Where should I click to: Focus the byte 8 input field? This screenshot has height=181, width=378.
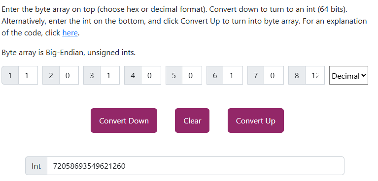[315, 75]
